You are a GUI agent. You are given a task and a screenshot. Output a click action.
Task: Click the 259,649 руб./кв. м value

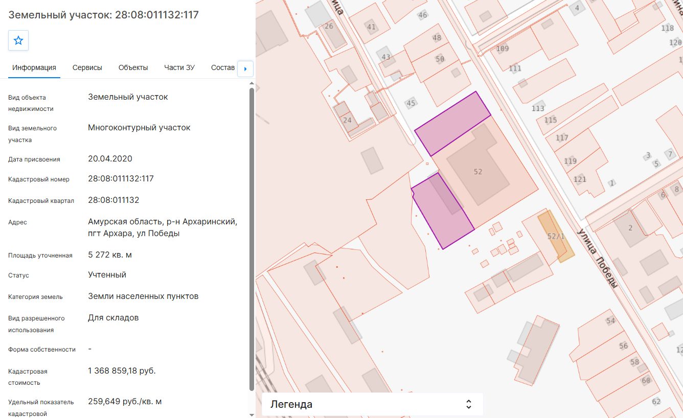click(x=125, y=401)
